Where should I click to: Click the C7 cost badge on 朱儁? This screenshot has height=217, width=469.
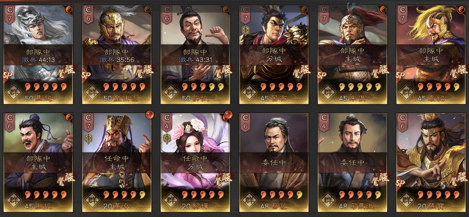click(x=324, y=14)
